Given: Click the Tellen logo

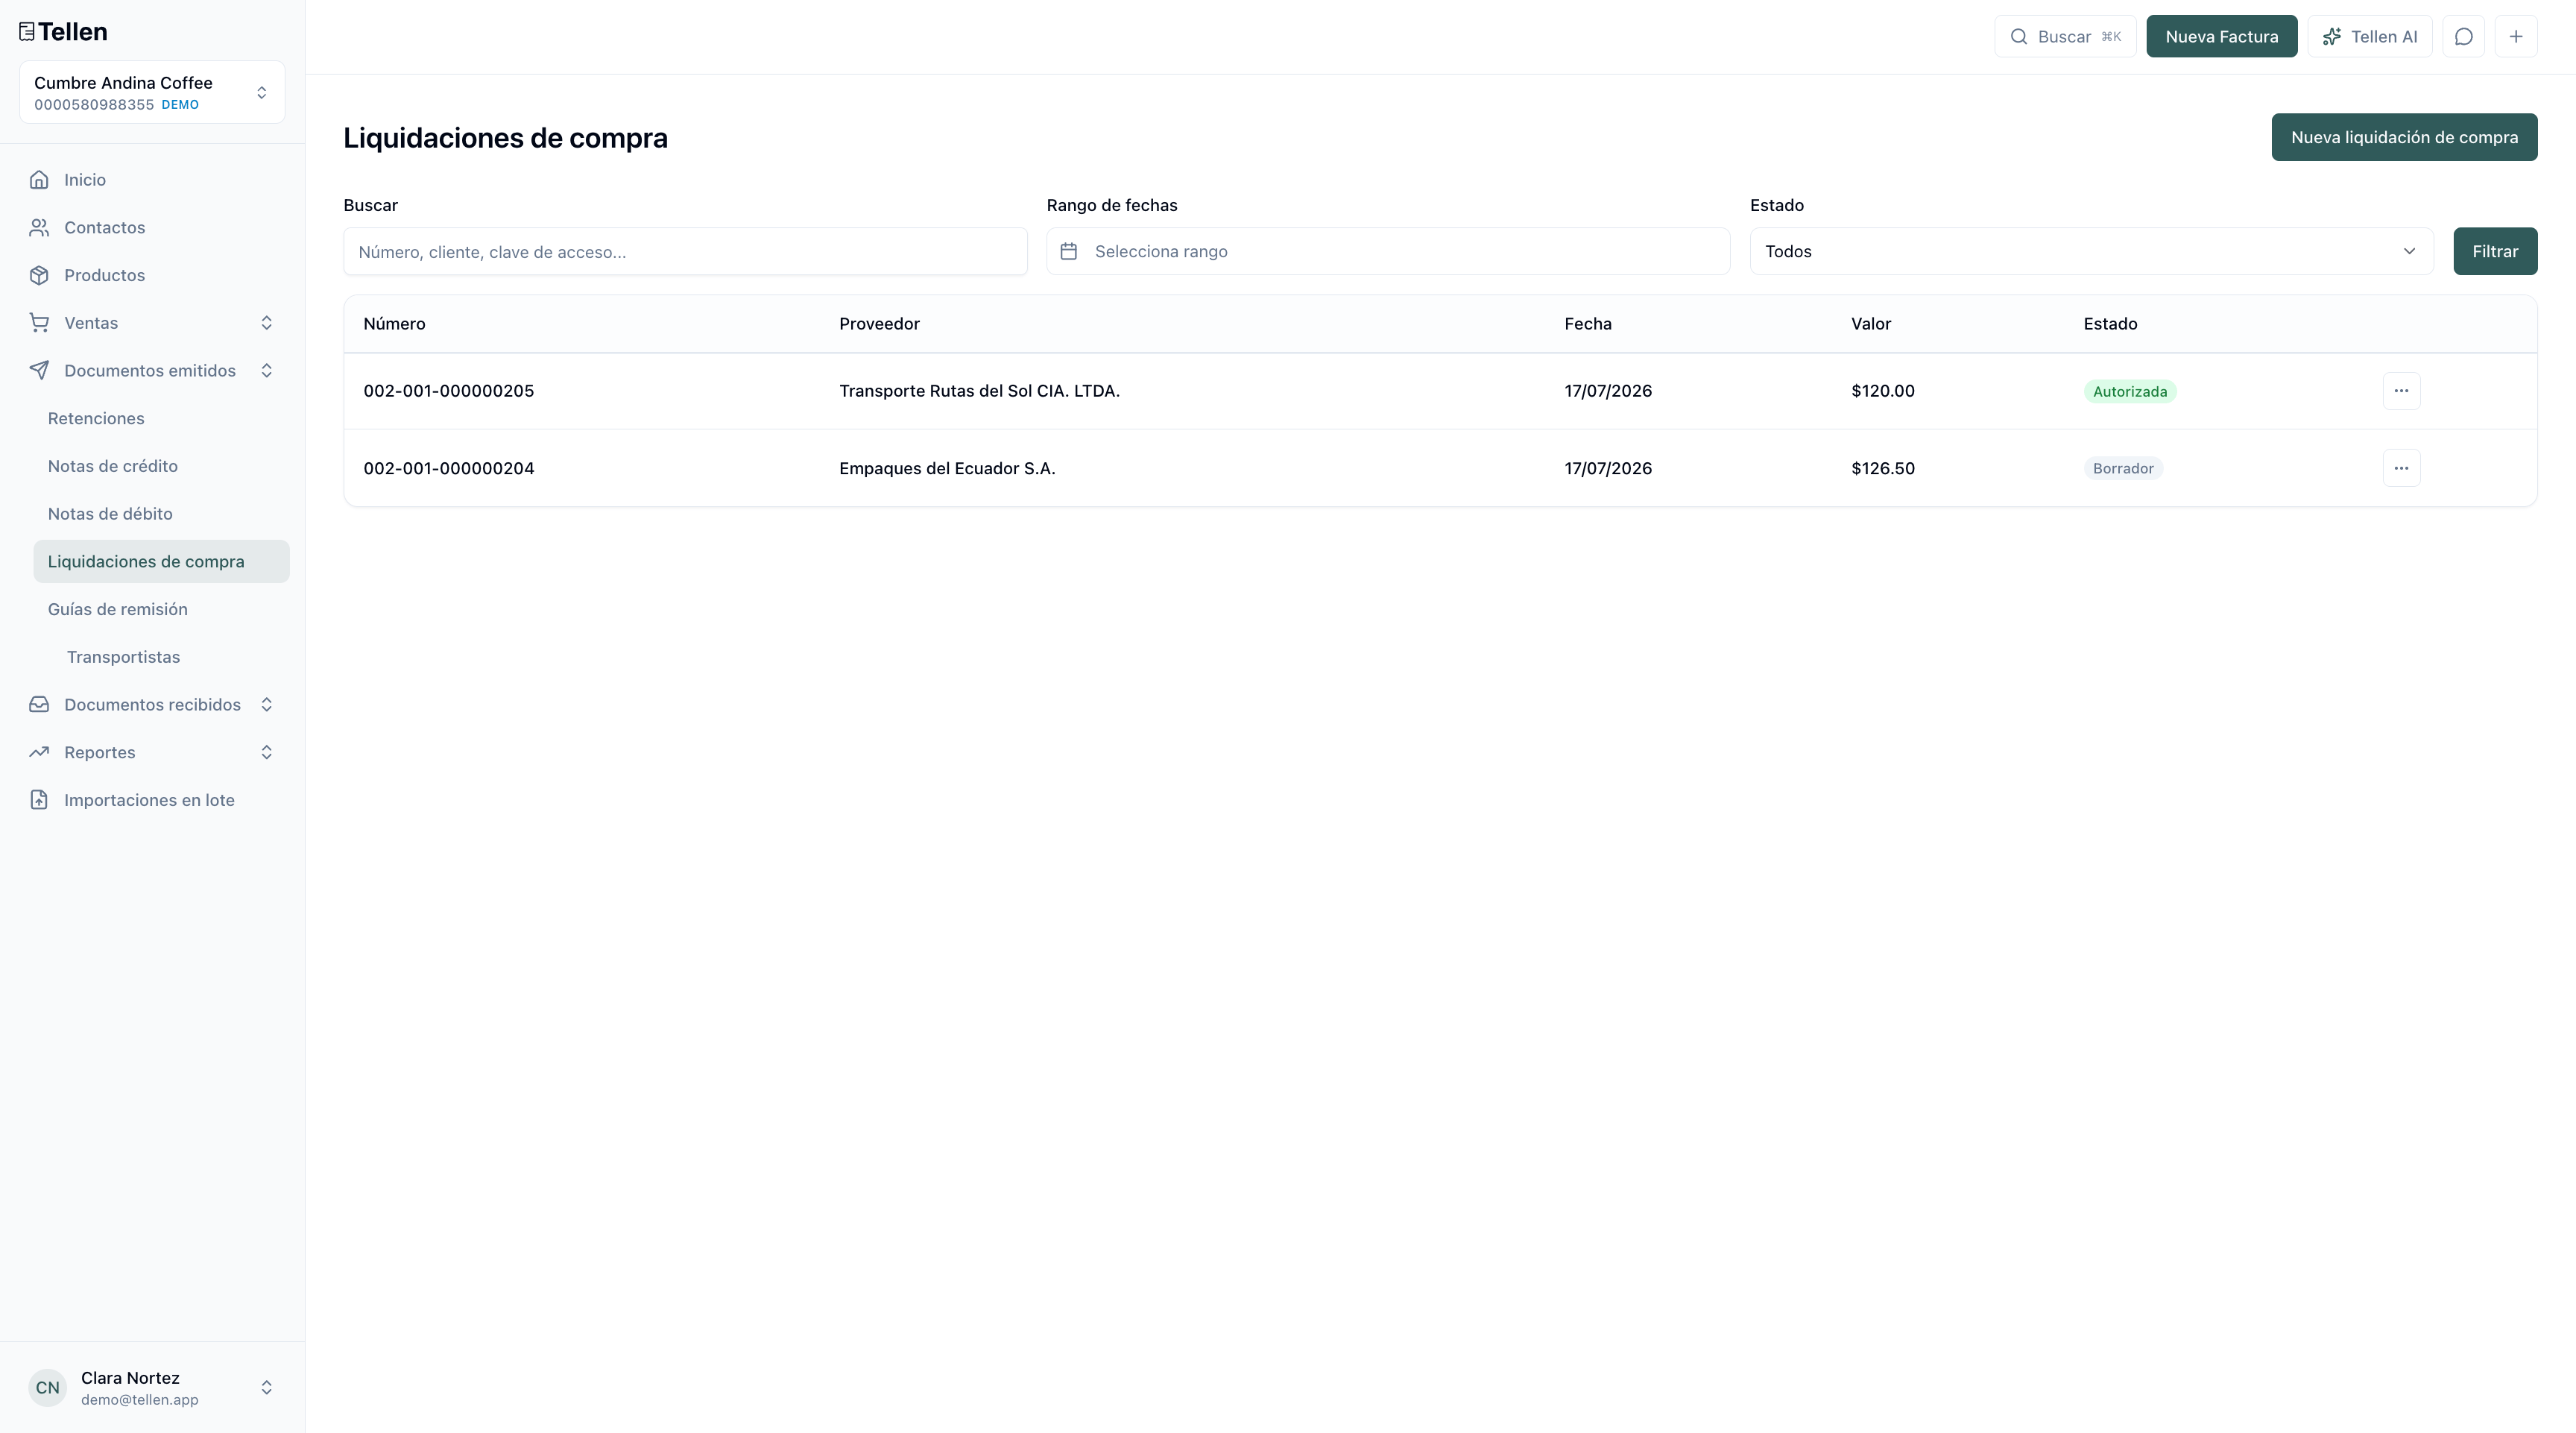Looking at the screenshot, I should point(63,32).
